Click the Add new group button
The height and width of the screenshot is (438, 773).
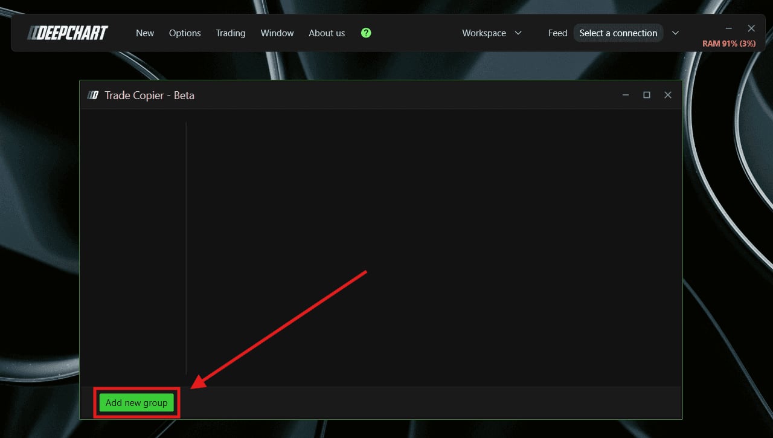tap(136, 403)
